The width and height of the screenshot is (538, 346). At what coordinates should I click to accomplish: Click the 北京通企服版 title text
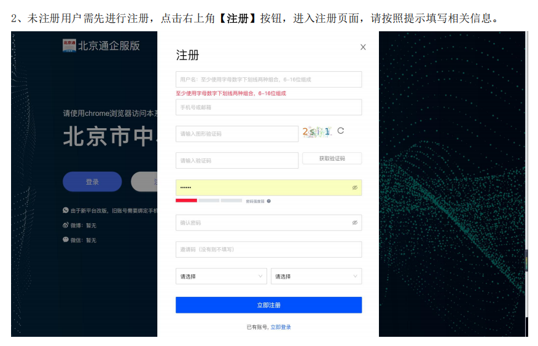coord(109,46)
